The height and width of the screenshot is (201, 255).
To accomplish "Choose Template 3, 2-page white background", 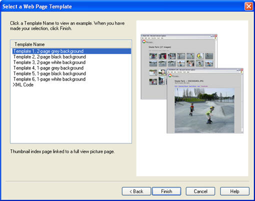I will 49,62.
